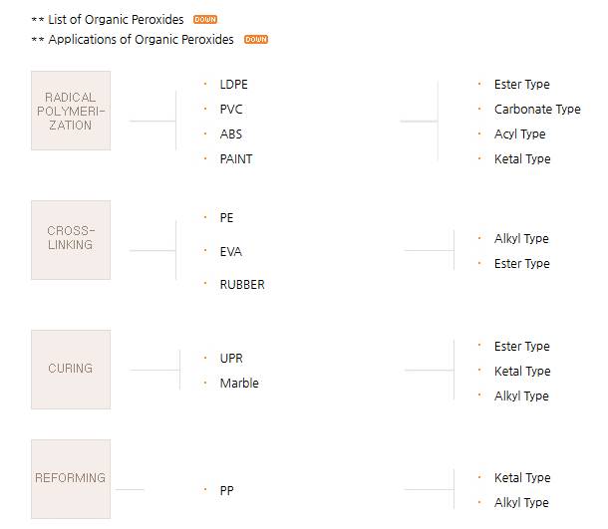This screenshot has height=529, width=608.
Task: Click the Curing category box
Action: [x=71, y=369]
